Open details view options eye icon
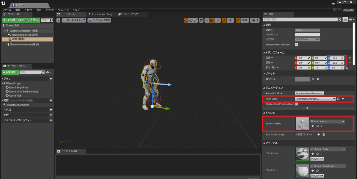 point(351,19)
